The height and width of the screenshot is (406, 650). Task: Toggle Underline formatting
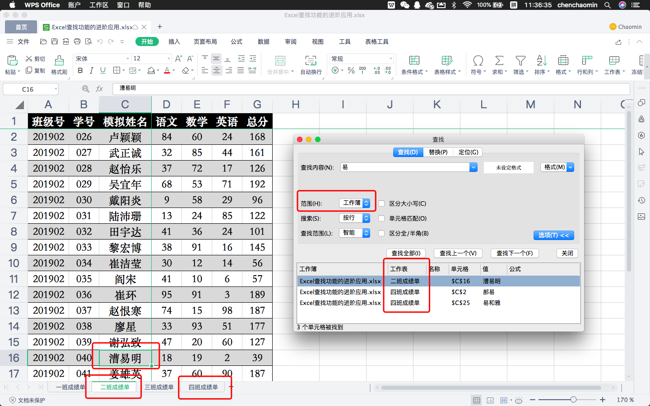point(103,70)
